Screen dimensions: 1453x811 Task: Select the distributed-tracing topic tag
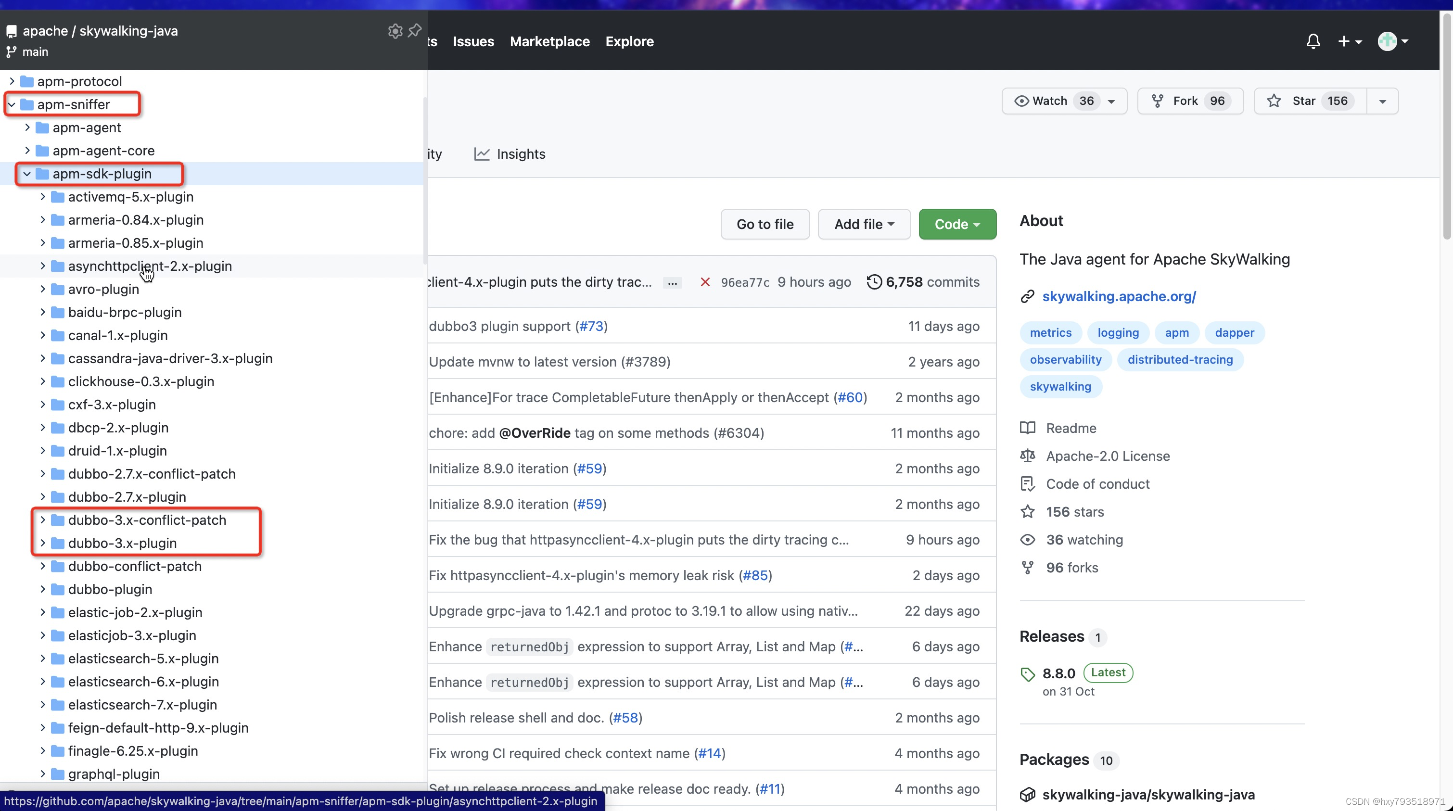[1180, 360]
